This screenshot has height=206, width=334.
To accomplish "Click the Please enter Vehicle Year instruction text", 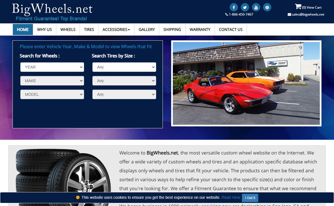I will 86,46.
